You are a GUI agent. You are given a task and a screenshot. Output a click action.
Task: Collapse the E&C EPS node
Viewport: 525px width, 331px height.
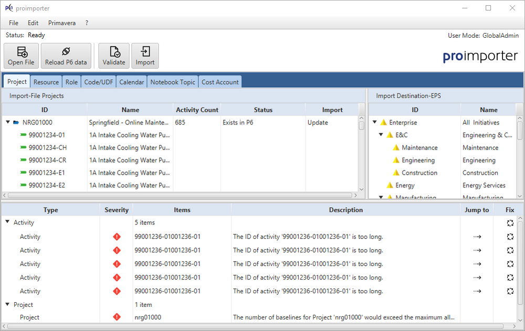click(381, 135)
